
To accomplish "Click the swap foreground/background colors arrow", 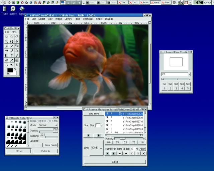I will 15,69.
